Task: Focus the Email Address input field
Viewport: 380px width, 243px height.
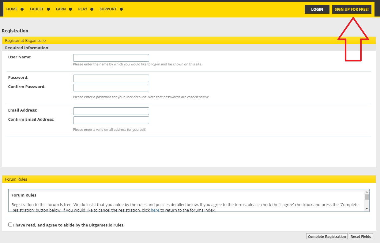Action: [x=111, y=111]
